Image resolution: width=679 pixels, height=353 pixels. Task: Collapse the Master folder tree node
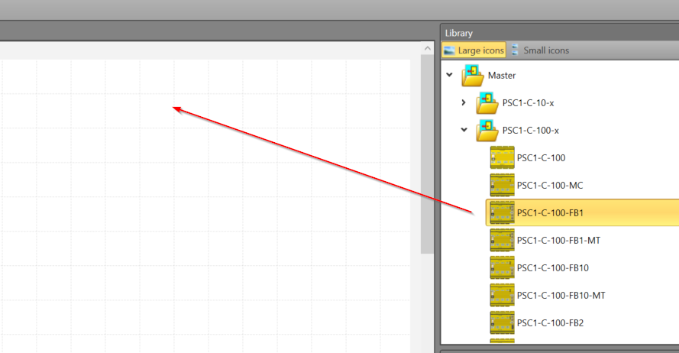tap(450, 75)
